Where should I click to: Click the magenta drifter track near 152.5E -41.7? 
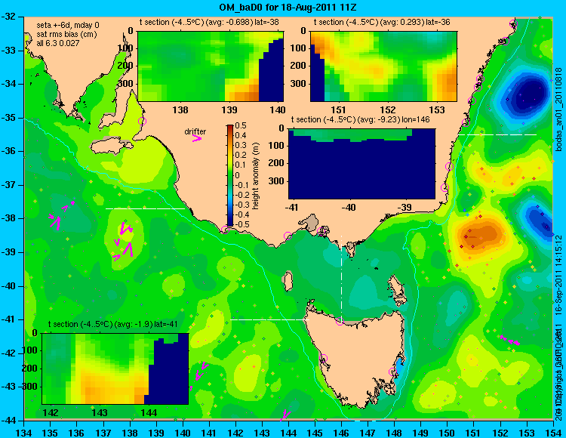509,340
